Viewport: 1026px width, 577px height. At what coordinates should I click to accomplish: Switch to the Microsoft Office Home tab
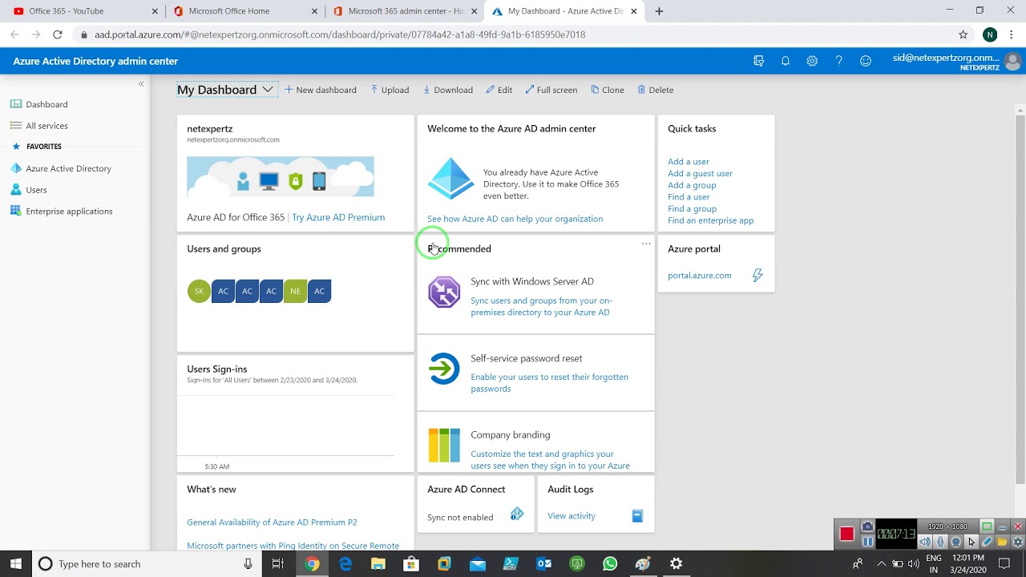244,11
